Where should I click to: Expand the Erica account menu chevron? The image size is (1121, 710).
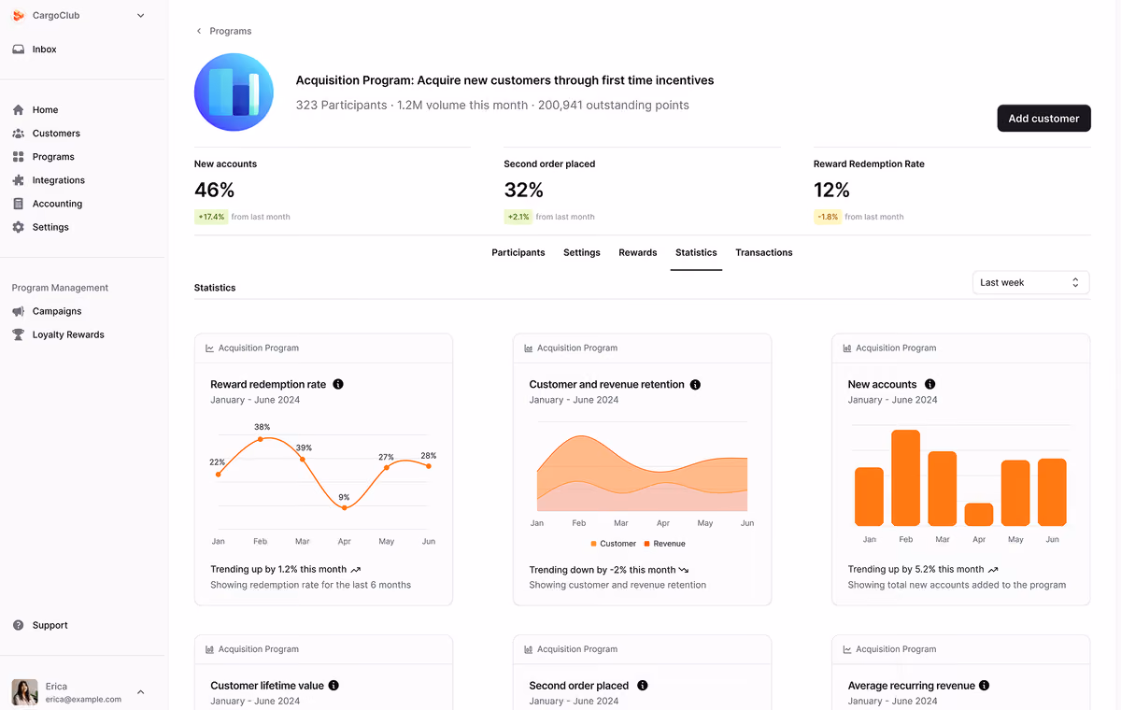point(141,692)
